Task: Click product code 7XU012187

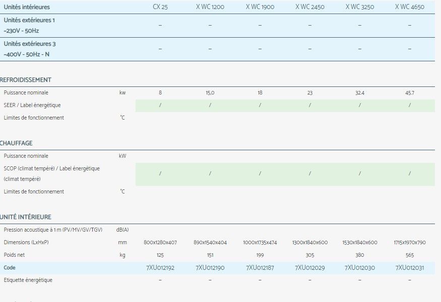Action: [x=260, y=268]
